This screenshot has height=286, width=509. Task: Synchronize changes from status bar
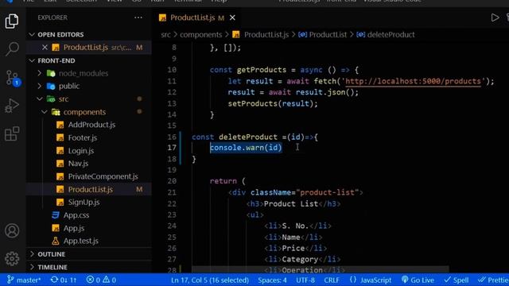[x=64, y=280]
